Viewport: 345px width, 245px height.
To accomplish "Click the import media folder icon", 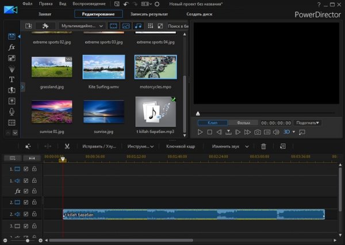I will (x=28, y=26).
